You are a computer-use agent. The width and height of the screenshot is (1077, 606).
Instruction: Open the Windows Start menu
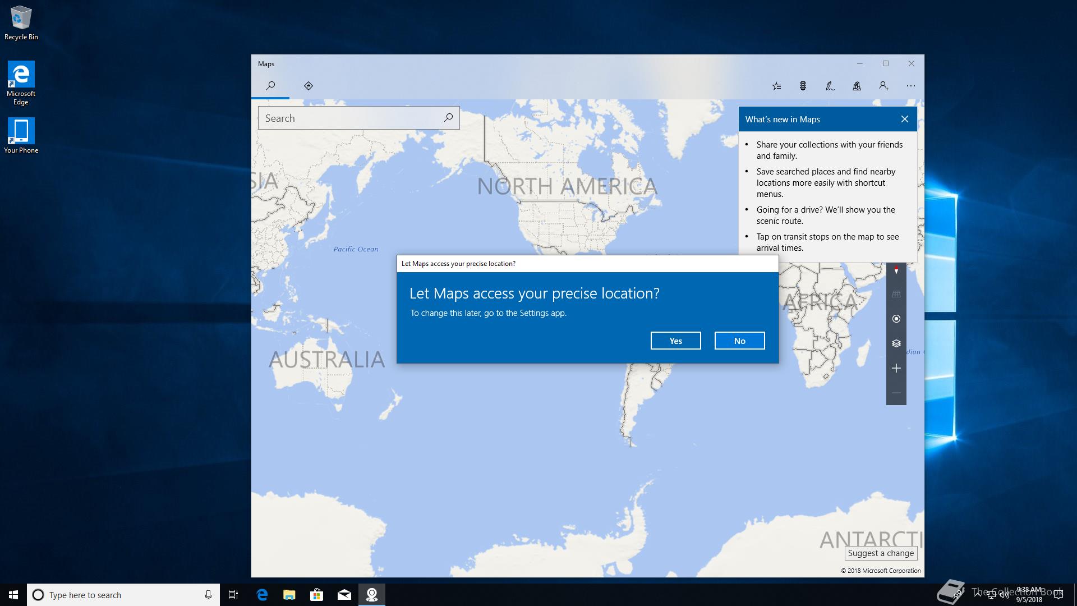tap(13, 595)
